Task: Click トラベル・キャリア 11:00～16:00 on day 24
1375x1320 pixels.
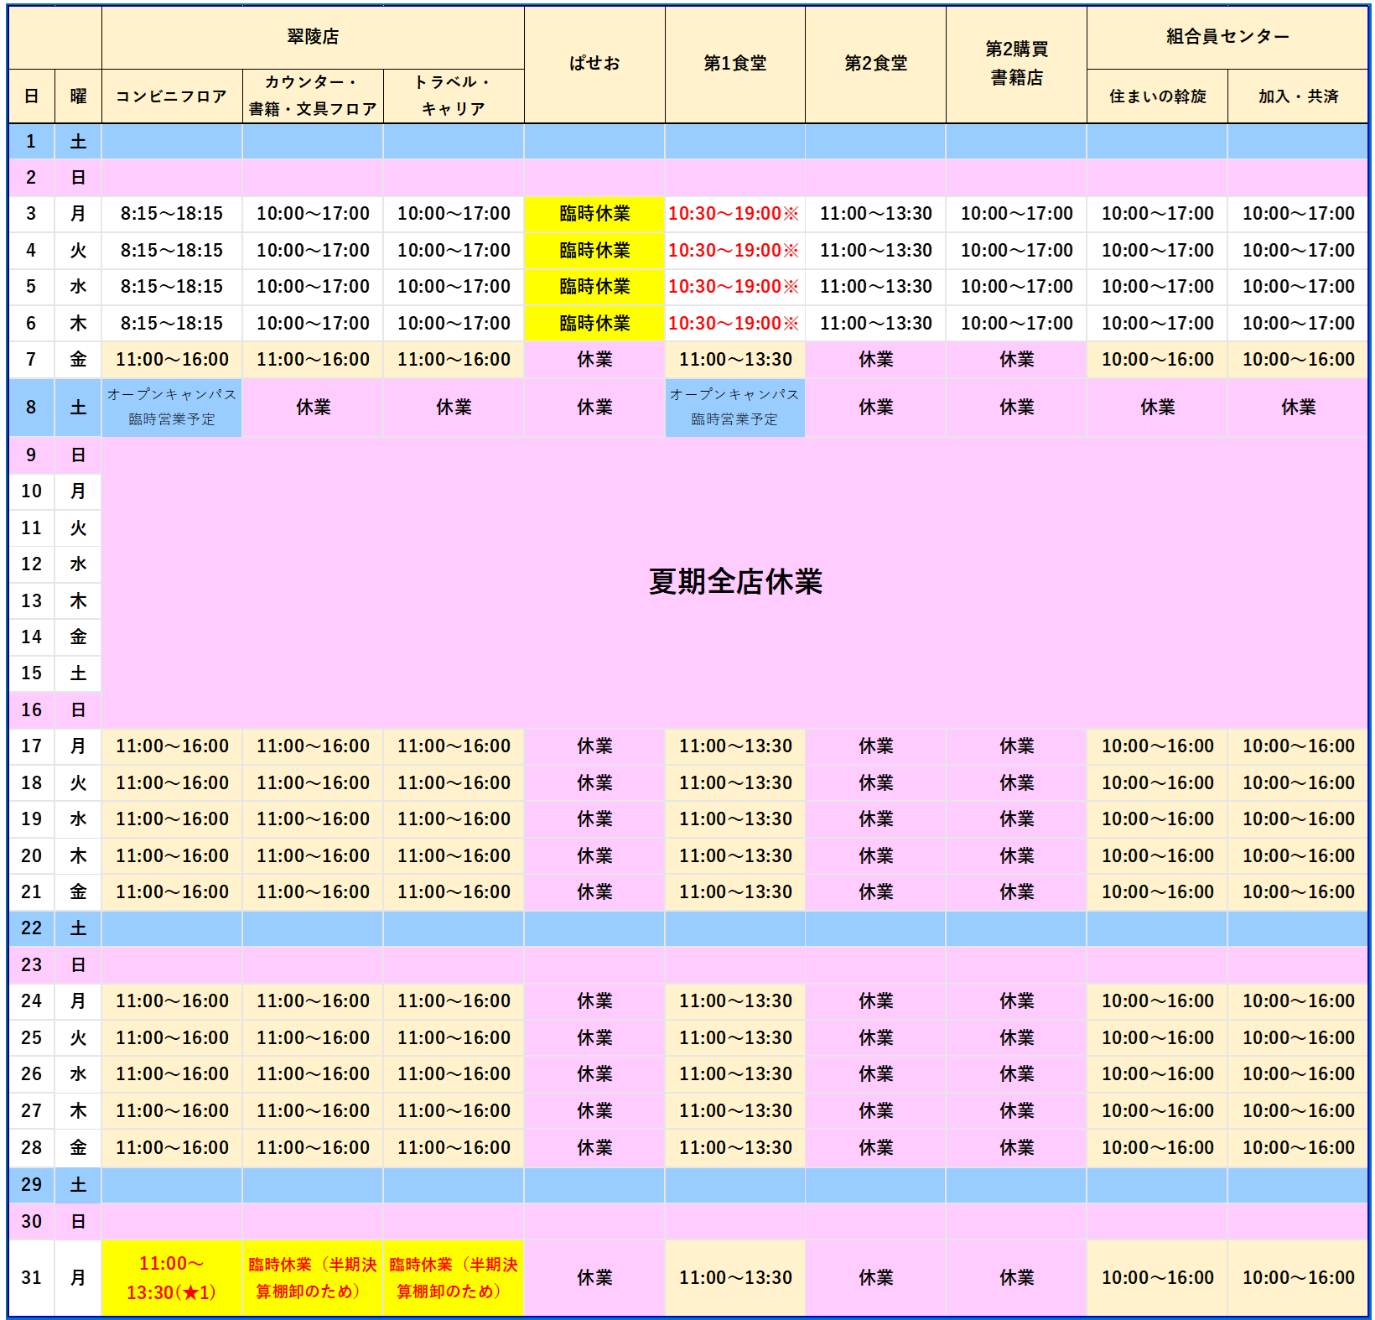Action: [x=454, y=1001]
